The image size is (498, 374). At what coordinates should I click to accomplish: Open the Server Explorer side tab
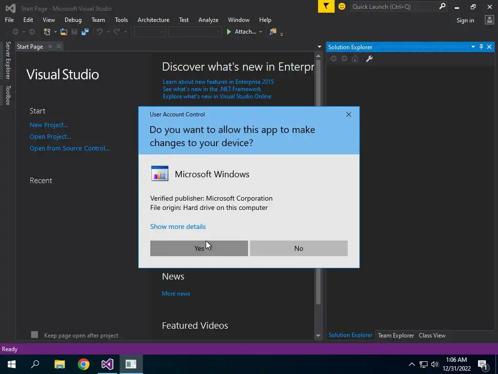click(x=8, y=60)
